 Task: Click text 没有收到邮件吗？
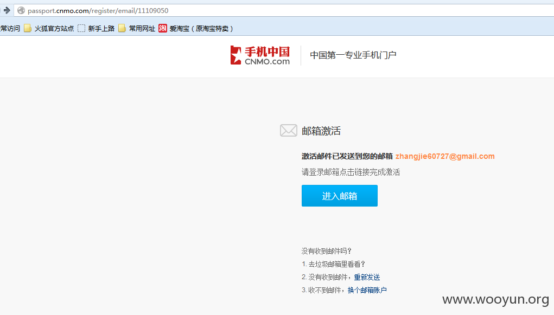coord(327,251)
